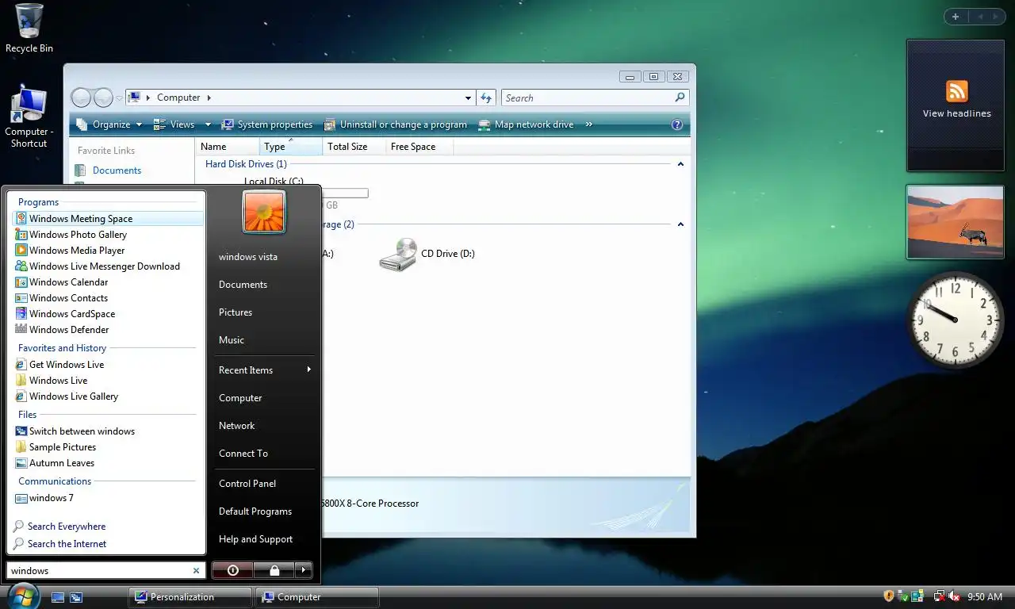
Task: Select the Computer - Shortcut desktop icon
Action: [29, 117]
